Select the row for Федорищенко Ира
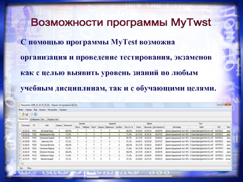This screenshot has width=243, height=182. click(x=125, y=134)
